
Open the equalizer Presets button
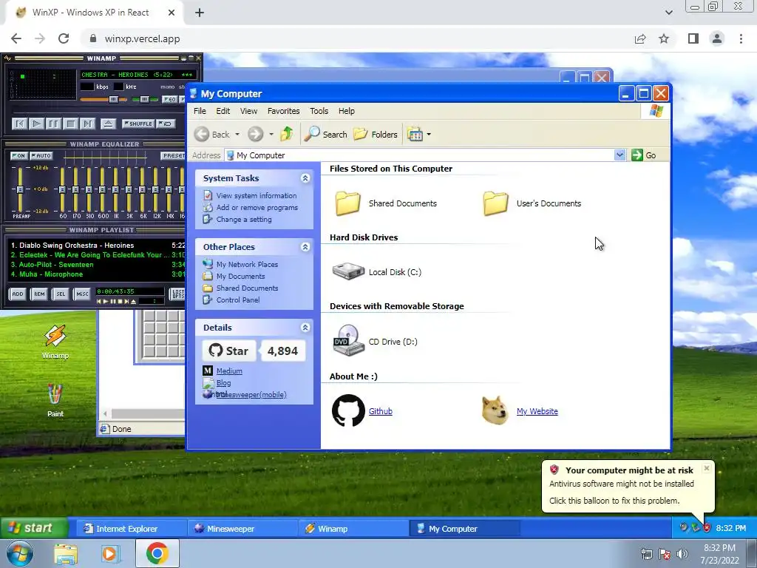click(x=173, y=155)
